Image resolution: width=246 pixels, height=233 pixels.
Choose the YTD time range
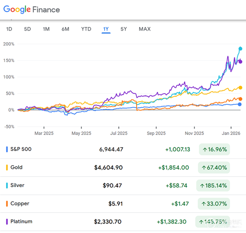(x=86, y=29)
